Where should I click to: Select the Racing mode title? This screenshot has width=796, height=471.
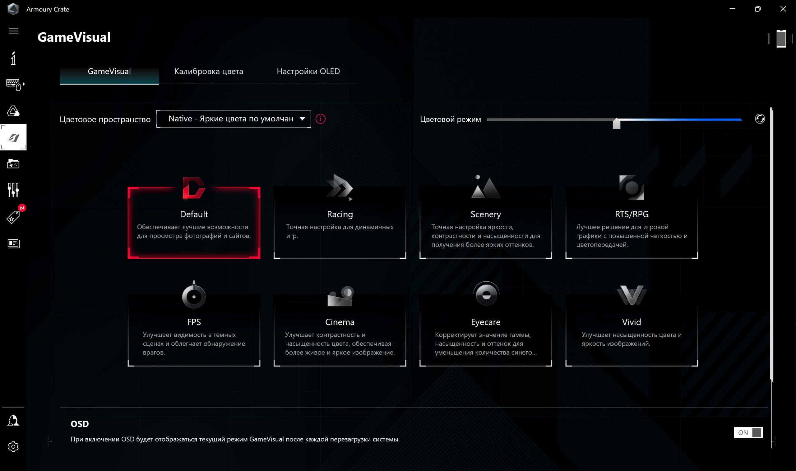(340, 214)
